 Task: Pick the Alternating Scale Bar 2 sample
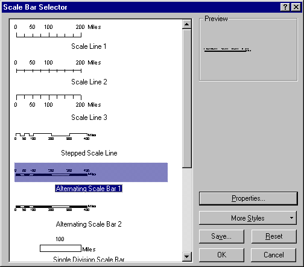pos(55,208)
